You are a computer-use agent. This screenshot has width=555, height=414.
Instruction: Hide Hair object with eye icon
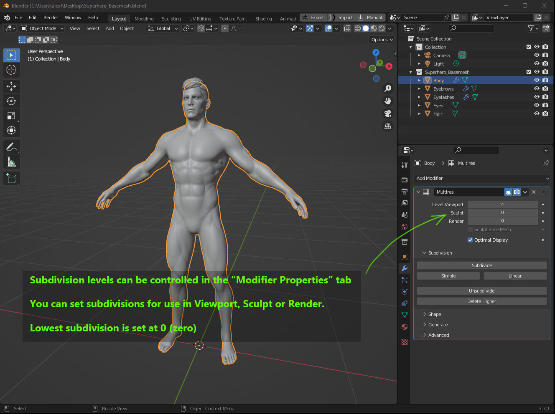(537, 114)
